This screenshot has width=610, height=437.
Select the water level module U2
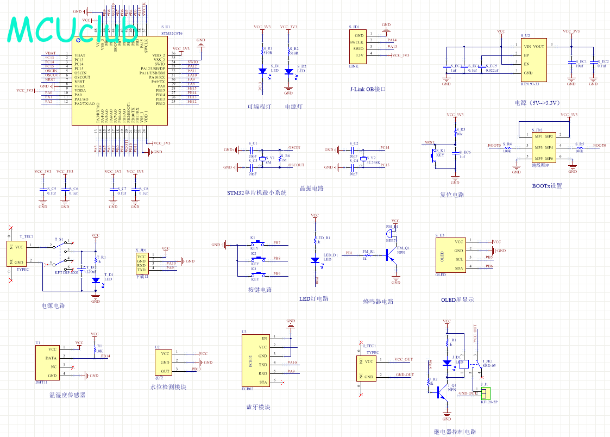point(164,363)
